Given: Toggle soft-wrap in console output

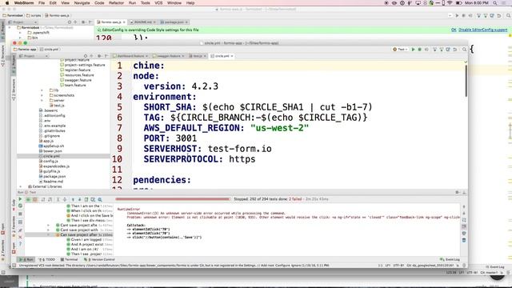Looking at the screenshot, I should pos(464,220).
